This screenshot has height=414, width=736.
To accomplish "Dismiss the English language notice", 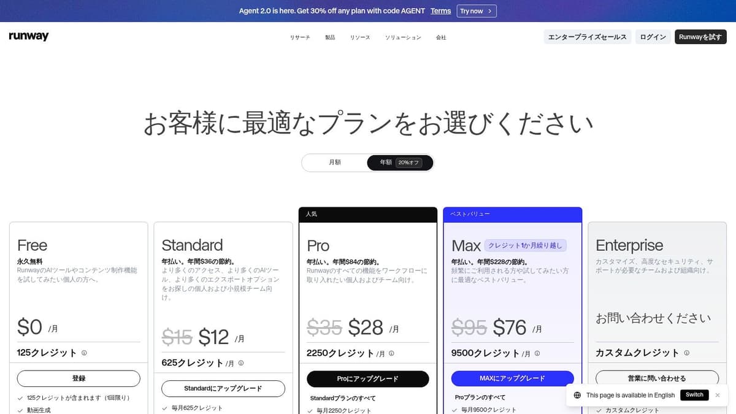I will (x=718, y=395).
